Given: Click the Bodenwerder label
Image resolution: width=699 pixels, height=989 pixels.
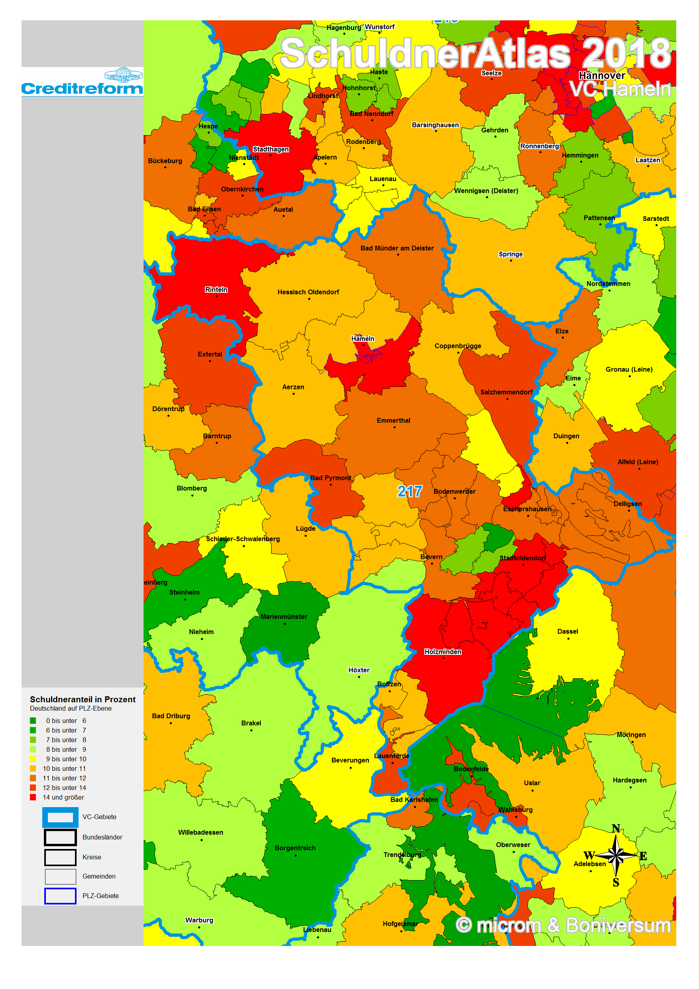Looking at the screenshot, I should point(455,491).
